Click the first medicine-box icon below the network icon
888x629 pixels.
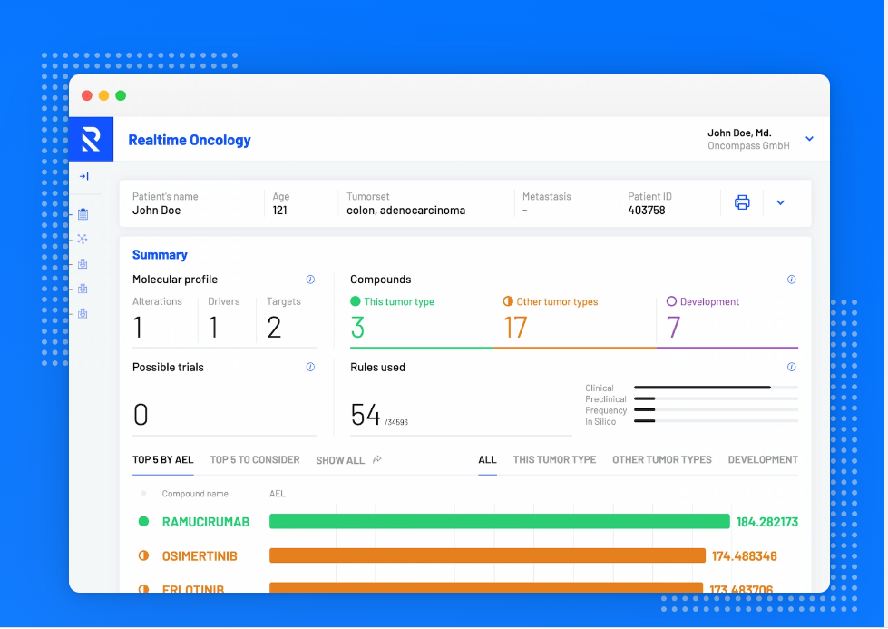pos(83,263)
